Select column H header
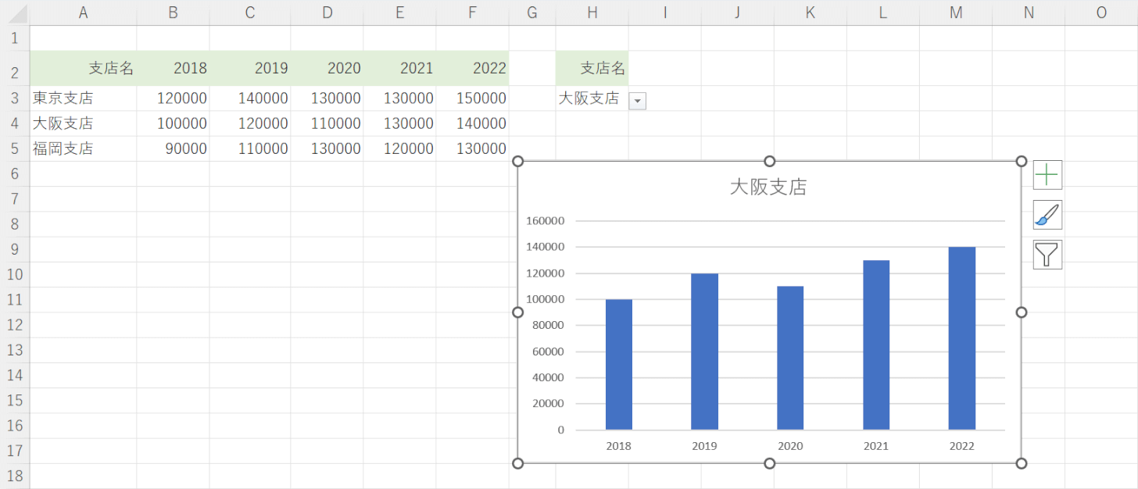The width and height of the screenshot is (1138, 489). (x=592, y=12)
